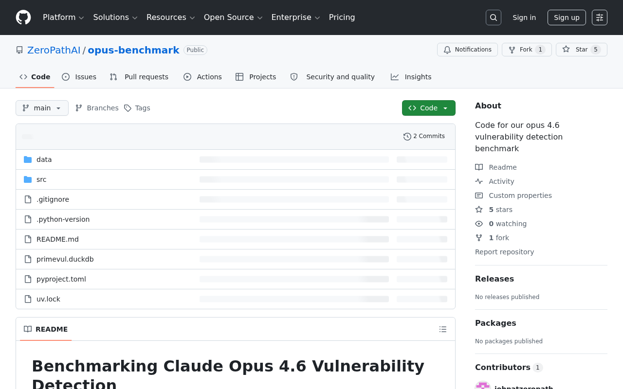
Task: Open the Branches link
Action: 97,108
